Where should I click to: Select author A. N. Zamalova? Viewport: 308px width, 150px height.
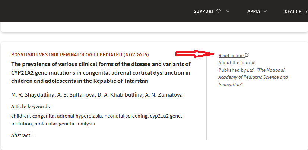pos(162,95)
